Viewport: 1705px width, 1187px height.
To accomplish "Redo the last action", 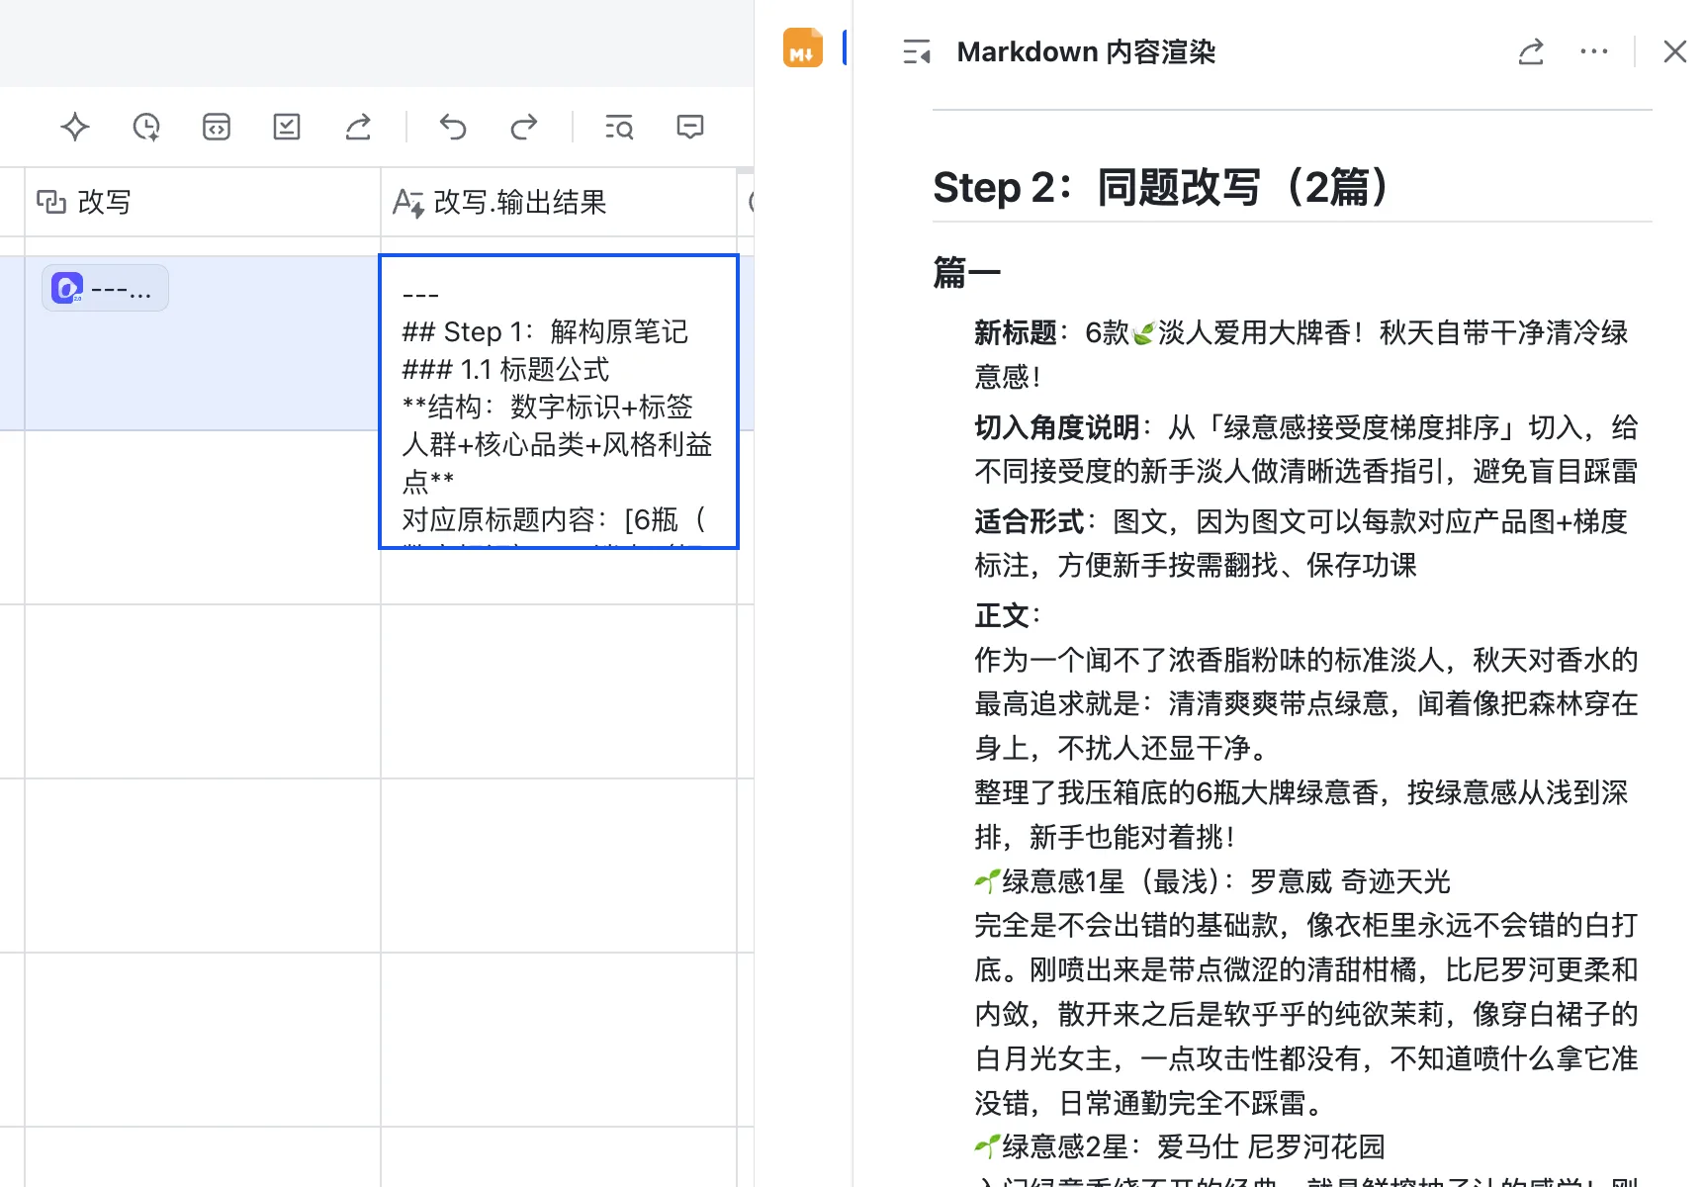I will click(524, 127).
